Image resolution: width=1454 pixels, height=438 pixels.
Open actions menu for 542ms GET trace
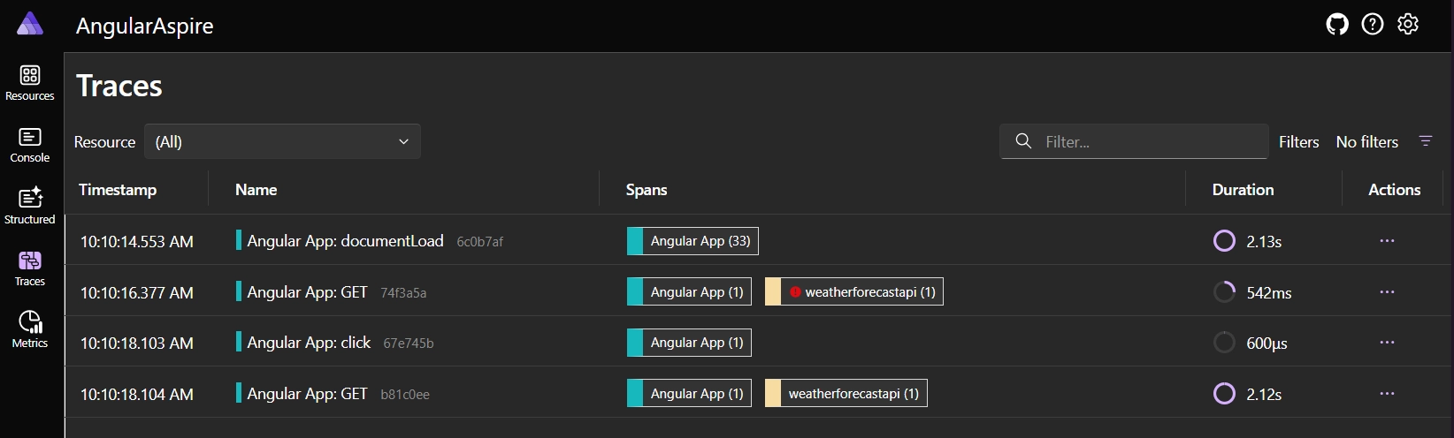click(1387, 292)
